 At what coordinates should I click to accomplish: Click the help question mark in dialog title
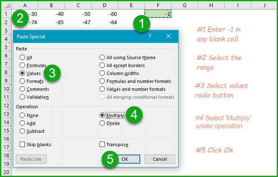(x=150, y=36)
